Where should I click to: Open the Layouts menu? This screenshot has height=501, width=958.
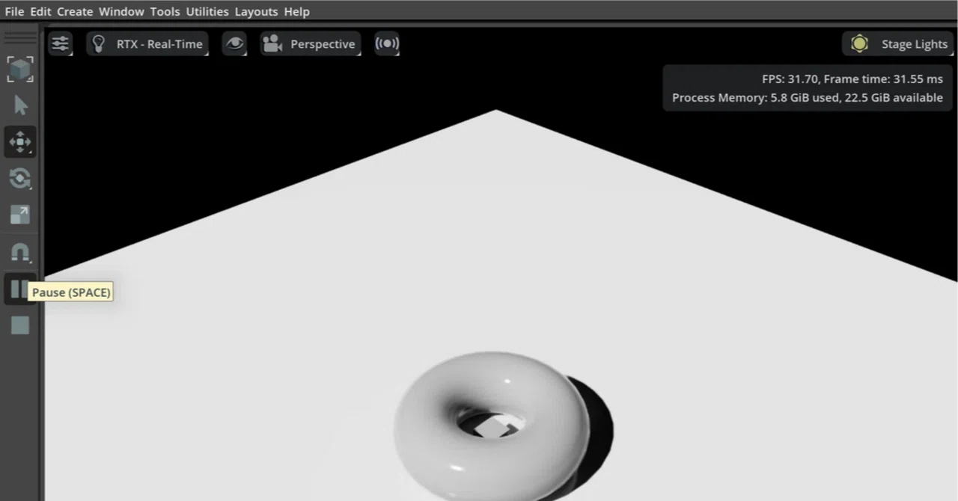click(x=256, y=11)
